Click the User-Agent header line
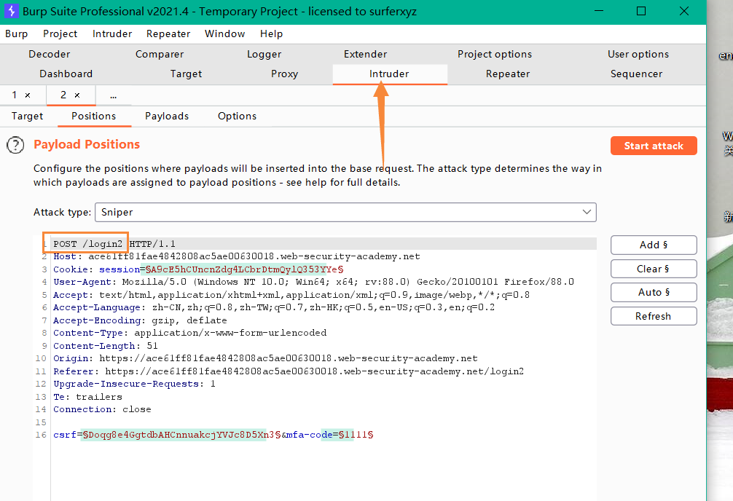The image size is (733, 501). [x=314, y=282]
